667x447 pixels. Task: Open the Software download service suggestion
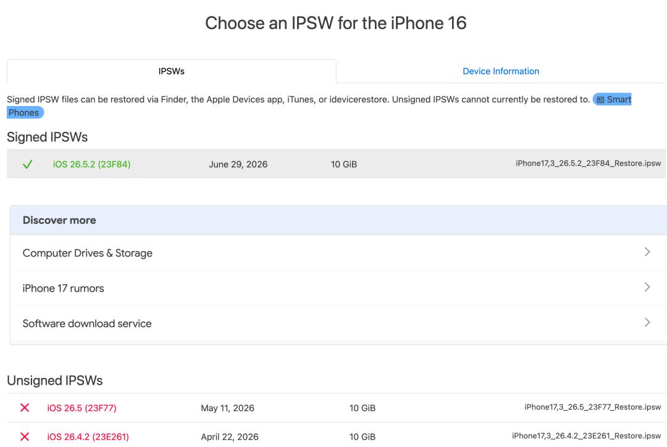click(x=338, y=324)
